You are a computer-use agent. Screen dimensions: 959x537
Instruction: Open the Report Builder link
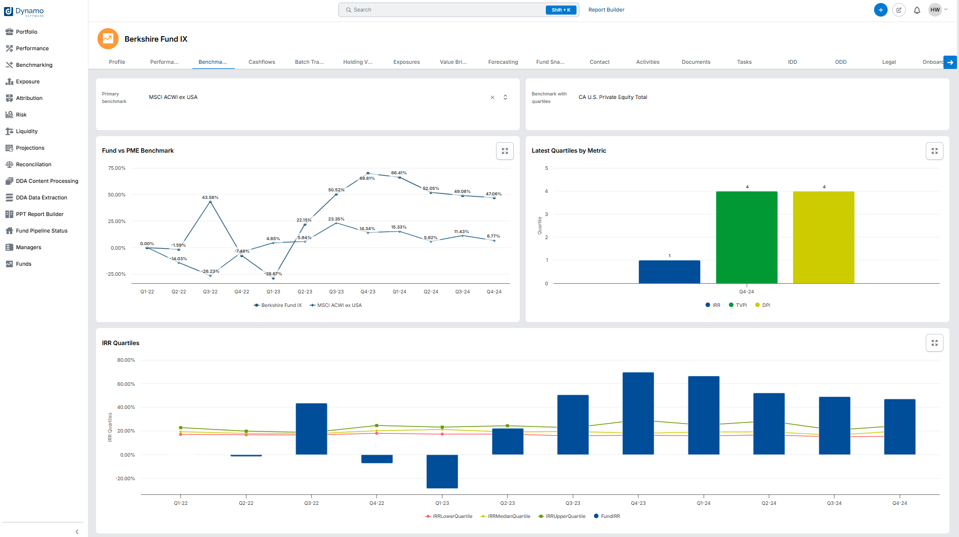click(607, 10)
